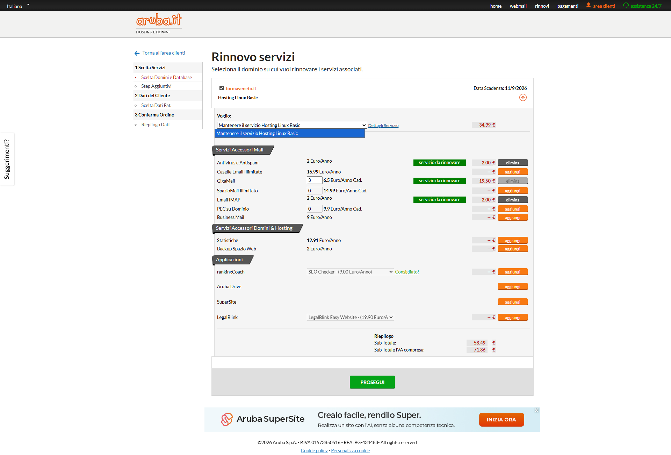Click the area clienti user icon

589,5
